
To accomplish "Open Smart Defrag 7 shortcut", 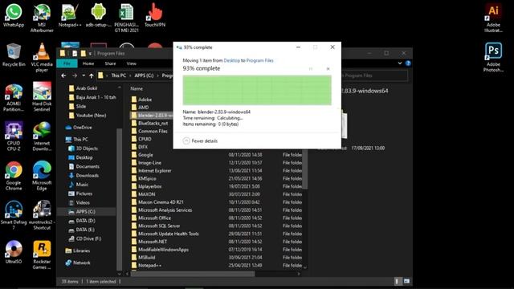I will click(14, 216).
